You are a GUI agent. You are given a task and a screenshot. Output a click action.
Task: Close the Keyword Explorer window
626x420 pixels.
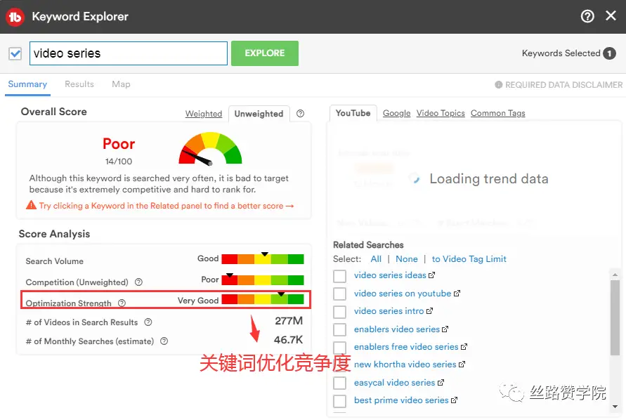coord(611,16)
